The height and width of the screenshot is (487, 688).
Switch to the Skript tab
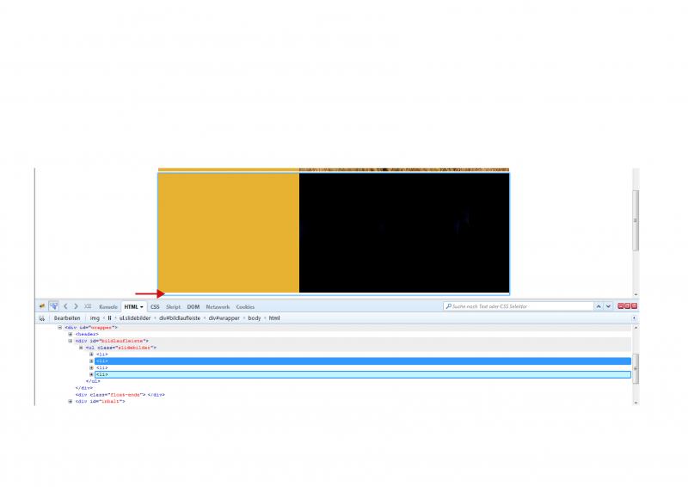pyautogui.click(x=173, y=306)
